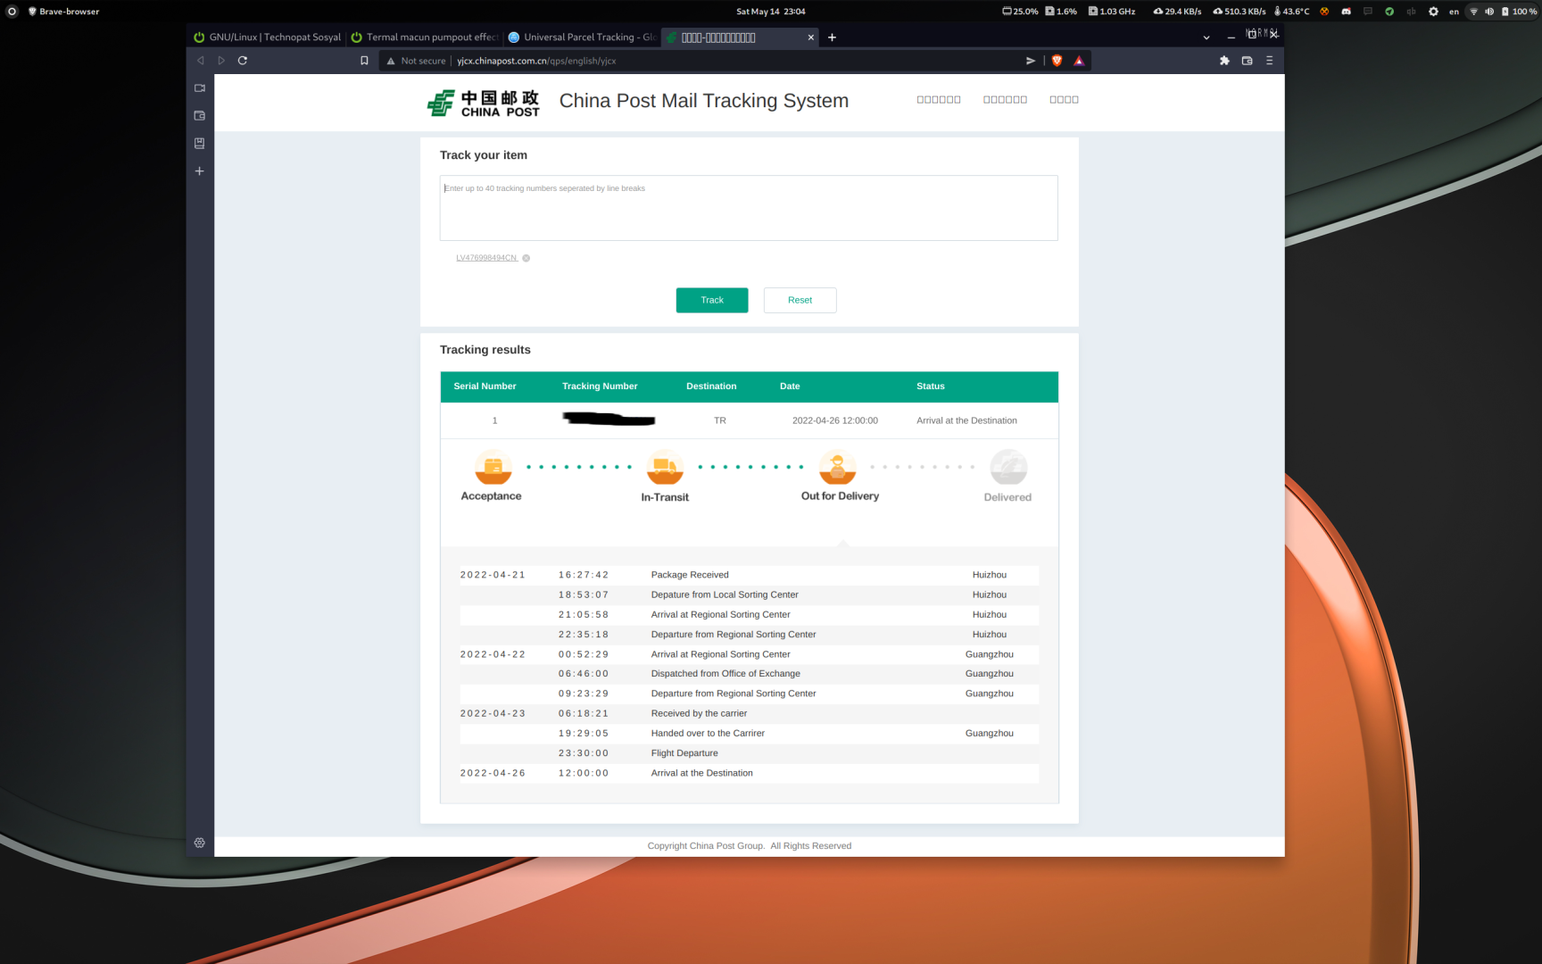The width and height of the screenshot is (1542, 964).
Task: Click the browser back arrow
Action: [x=200, y=61]
